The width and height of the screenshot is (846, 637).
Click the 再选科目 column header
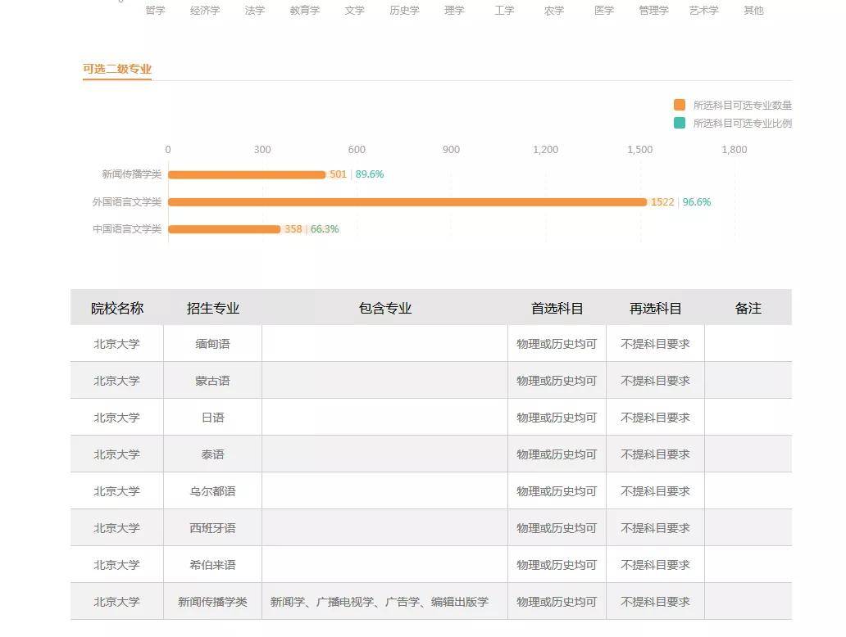[655, 308]
